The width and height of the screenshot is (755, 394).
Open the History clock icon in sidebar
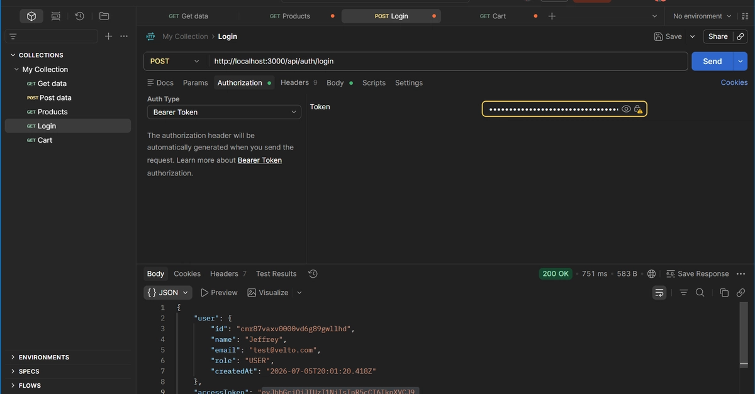[79, 16]
